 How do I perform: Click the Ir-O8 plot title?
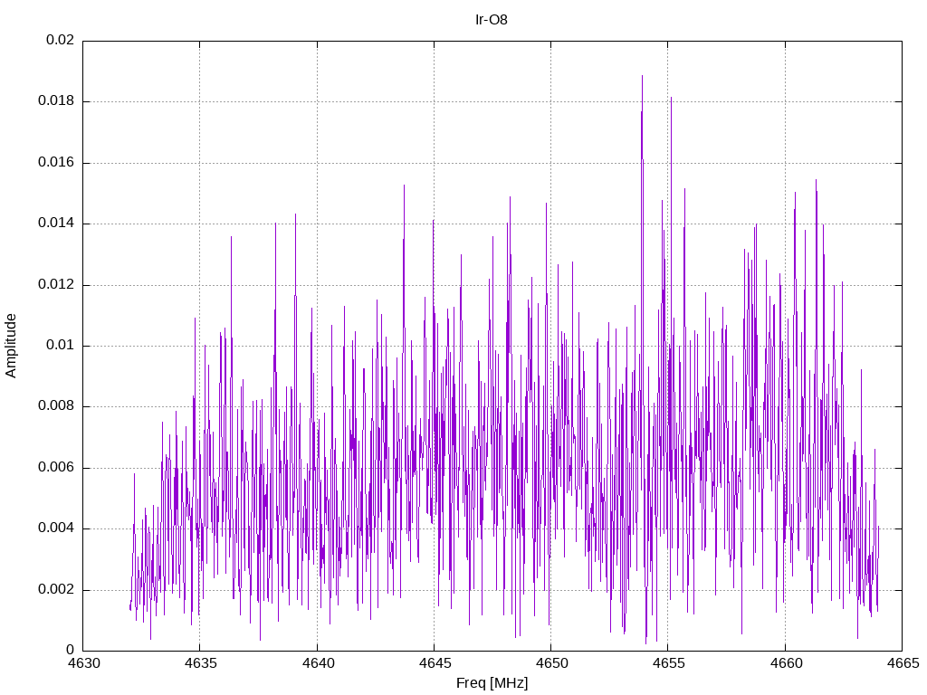(492, 20)
